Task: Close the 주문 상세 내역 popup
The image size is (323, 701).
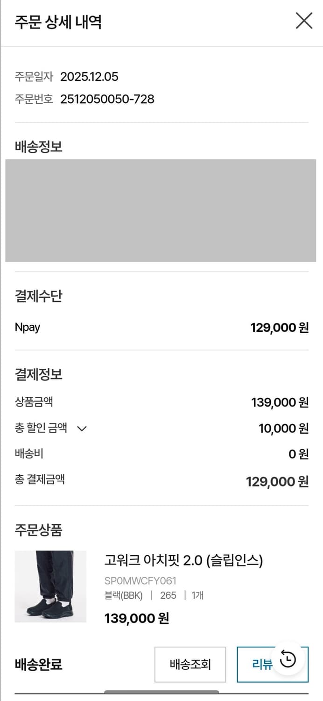Action: pos(304,21)
